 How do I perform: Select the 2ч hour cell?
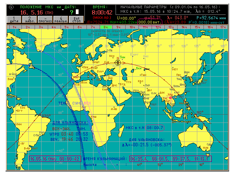pyautogui.click(x=28, y=27)
